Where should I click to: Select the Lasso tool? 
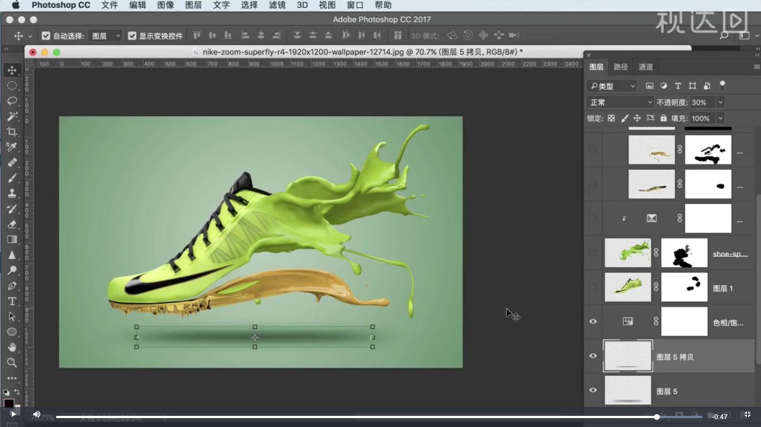coord(12,101)
